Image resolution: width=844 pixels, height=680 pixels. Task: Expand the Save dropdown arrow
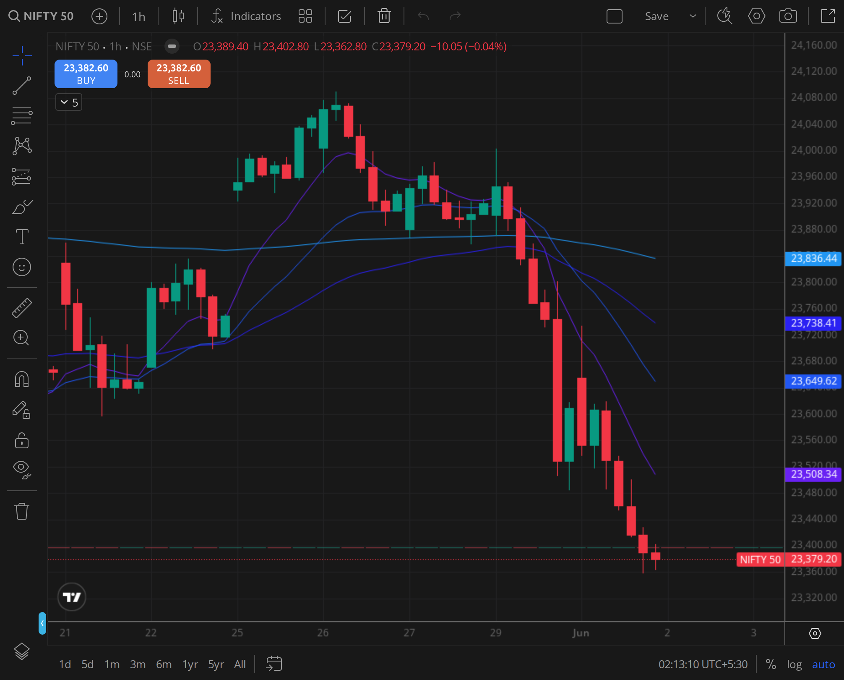pyautogui.click(x=693, y=16)
